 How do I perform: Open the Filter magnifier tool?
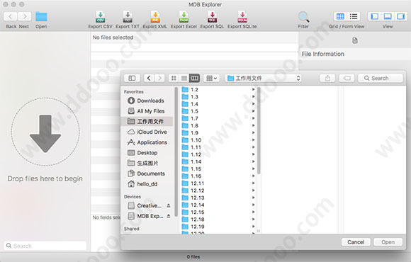pyautogui.click(x=303, y=17)
